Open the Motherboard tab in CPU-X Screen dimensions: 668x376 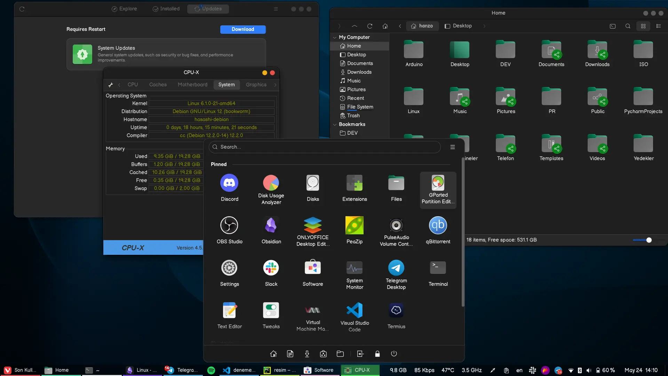[x=192, y=85]
